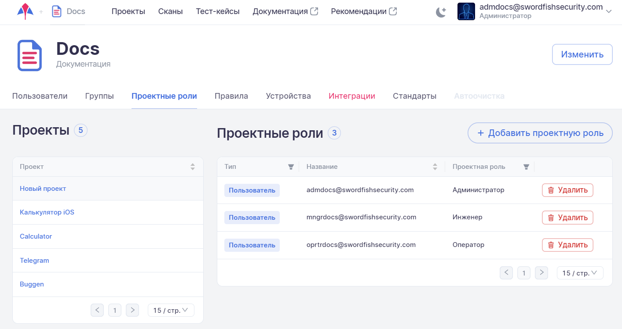Click the user avatar image

[x=466, y=11]
